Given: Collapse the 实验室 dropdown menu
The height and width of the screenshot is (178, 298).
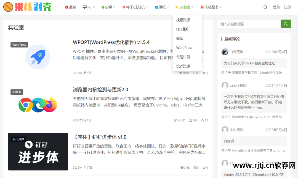Looking at the screenshot, I should [x=184, y=7].
